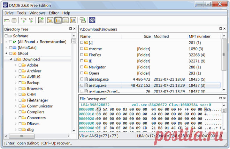Expand the AVIRUS folder in tree
This screenshot has width=230, height=149.
click(16, 77)
